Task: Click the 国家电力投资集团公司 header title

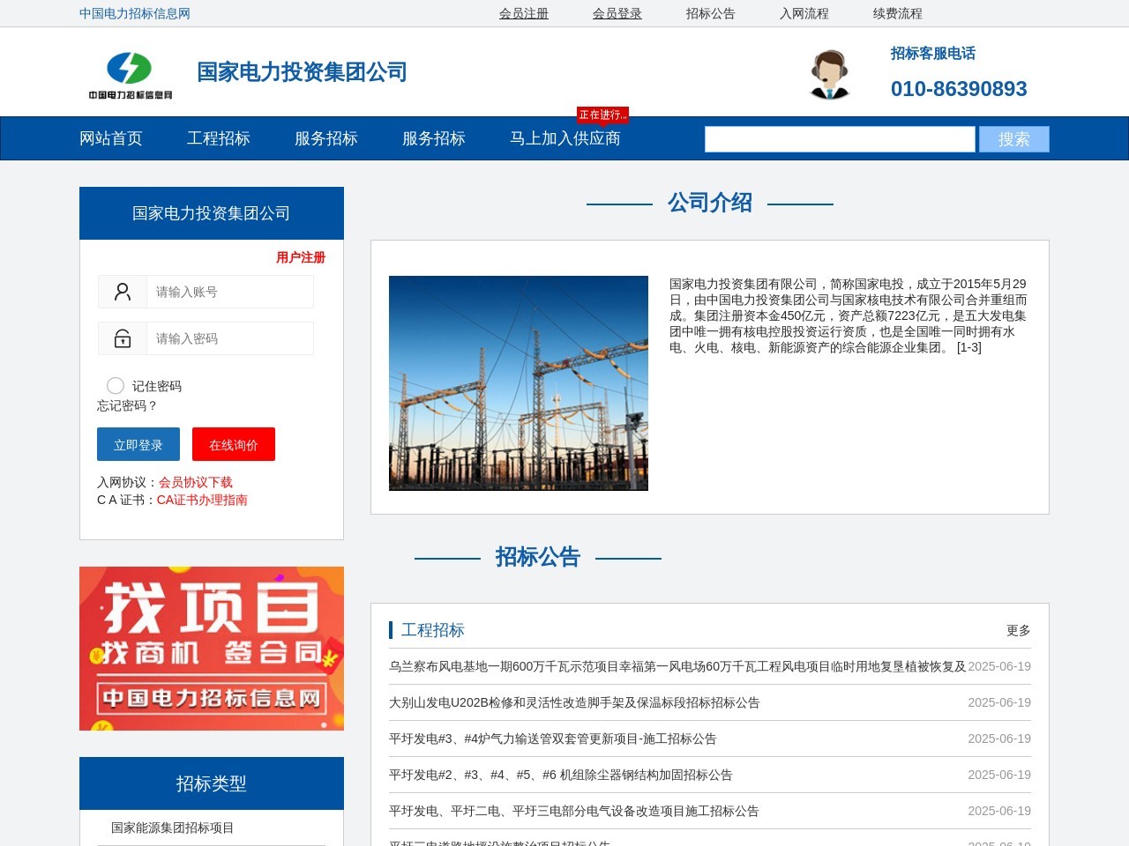Action: 302,72
